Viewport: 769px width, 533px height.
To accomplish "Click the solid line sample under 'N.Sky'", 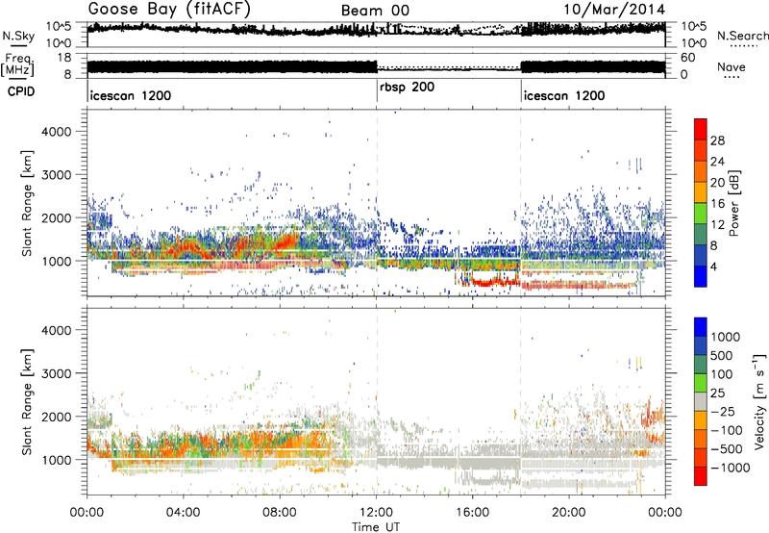I will tap(18, 46).
